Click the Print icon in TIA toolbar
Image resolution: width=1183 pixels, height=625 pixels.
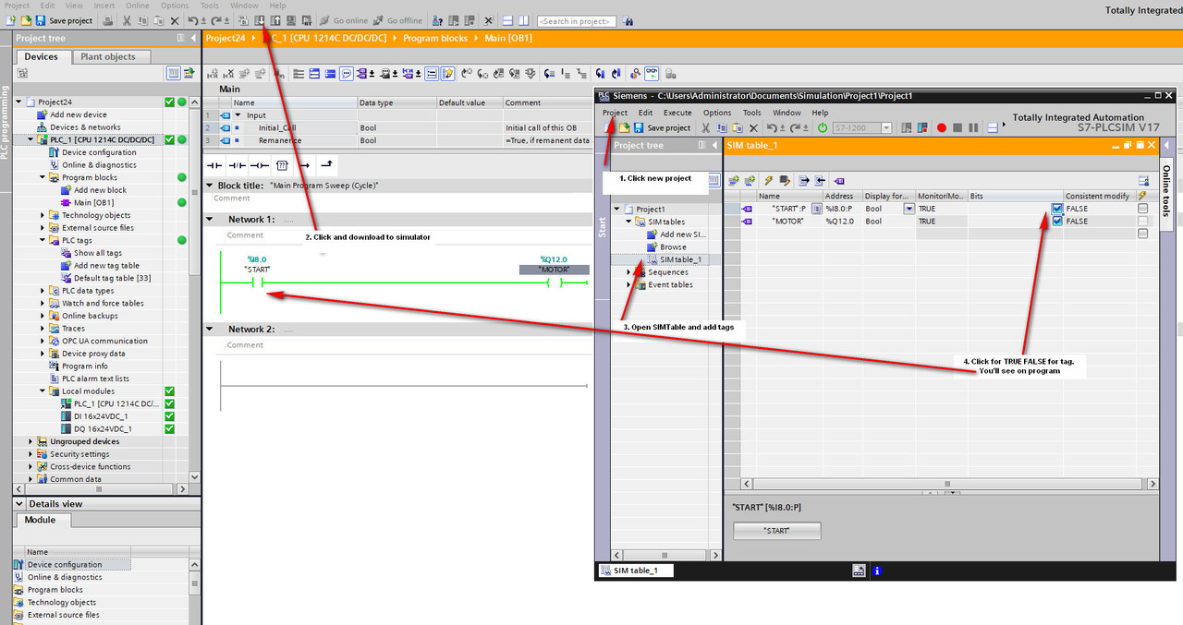click(x=107, y=20)
